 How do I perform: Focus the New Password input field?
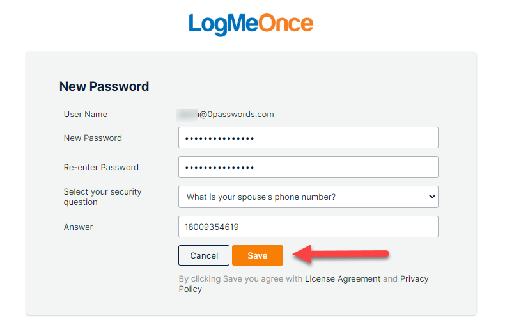(308, 138)
